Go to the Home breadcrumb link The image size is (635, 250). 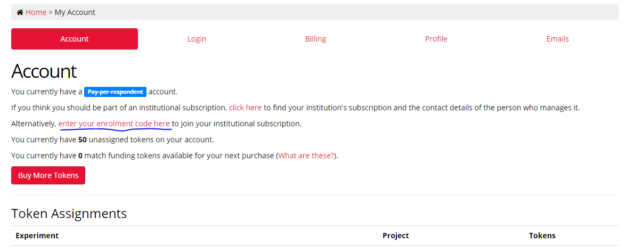point(36,12)
